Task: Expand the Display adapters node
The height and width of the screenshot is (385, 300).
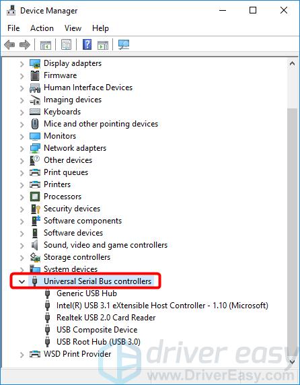Action: tap(22, 64)
